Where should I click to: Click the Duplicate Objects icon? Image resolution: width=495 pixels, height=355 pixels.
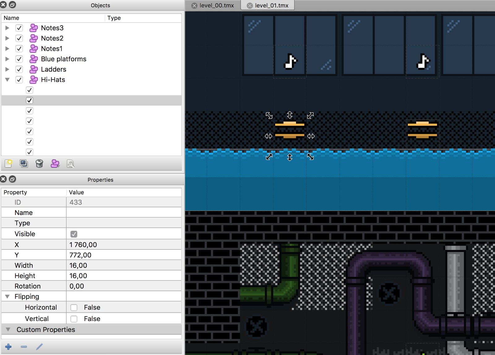click(x=24, y=163)
